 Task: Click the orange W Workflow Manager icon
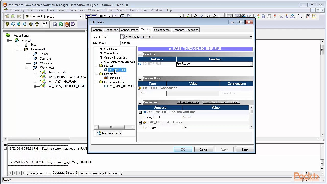point(67,24)
